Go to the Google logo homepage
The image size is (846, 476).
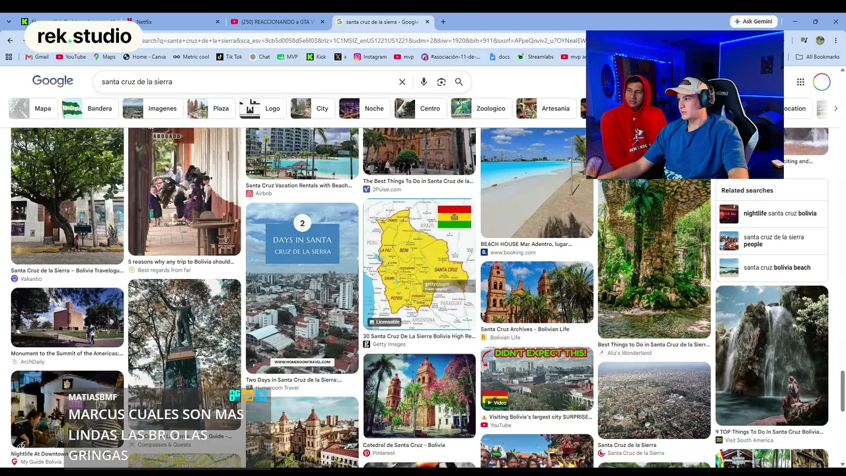[x=53, y=81]
